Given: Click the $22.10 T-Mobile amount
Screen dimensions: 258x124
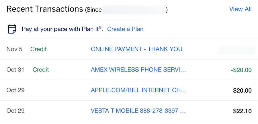Looking at the screenshot, I should tap(242, 111).
